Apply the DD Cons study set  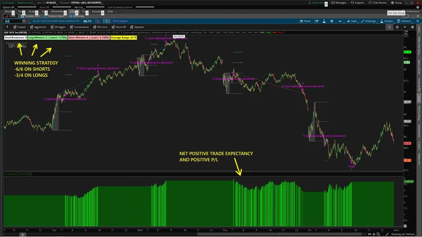[100, 27]
